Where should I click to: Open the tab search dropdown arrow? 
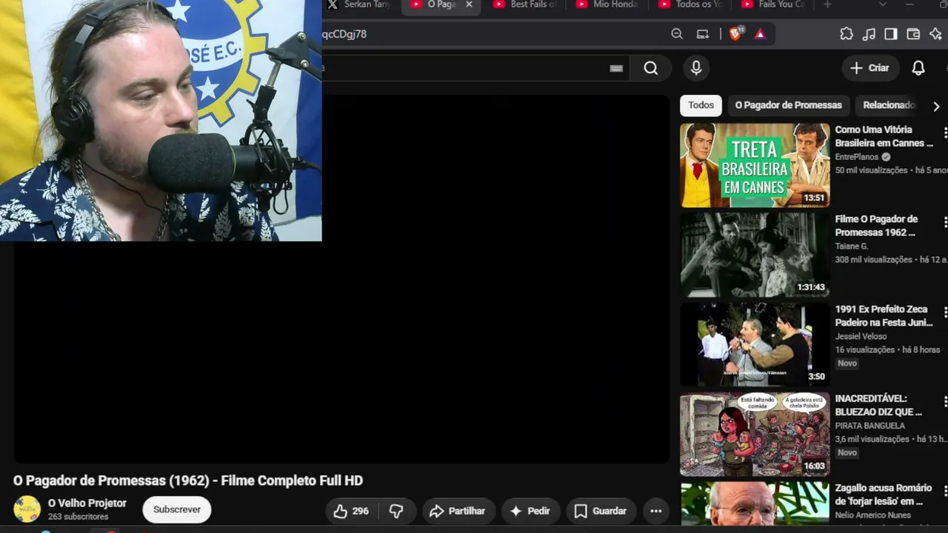pyautogui.click(x=882, y=5)
